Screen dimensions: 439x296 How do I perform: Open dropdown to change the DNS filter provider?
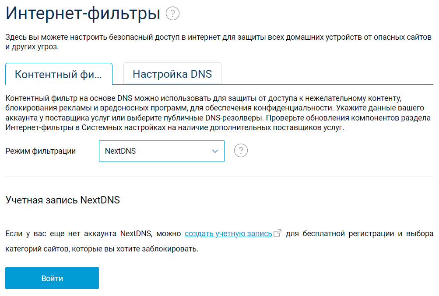coord(162,151)
